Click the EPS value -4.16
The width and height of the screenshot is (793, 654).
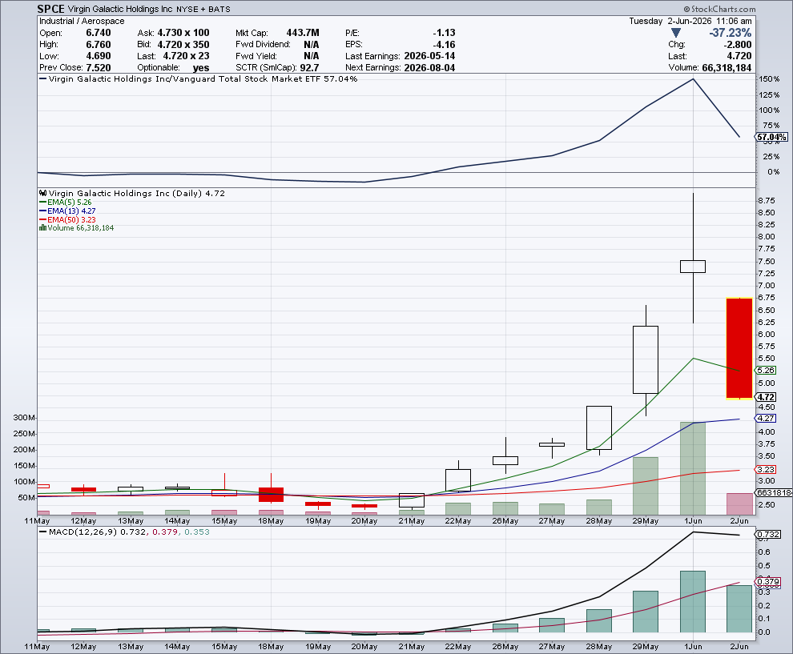click(444, 45)
